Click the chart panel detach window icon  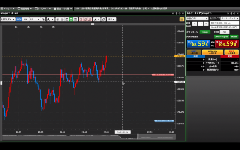coord(180,13)
